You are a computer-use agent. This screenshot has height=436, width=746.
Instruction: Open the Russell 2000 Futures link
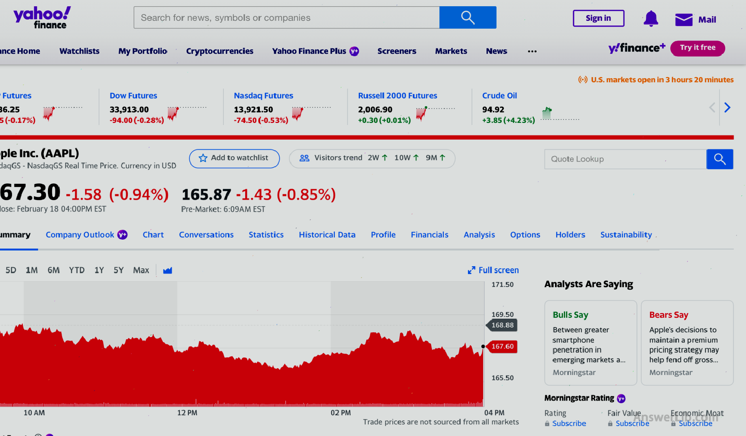point(398,96)
